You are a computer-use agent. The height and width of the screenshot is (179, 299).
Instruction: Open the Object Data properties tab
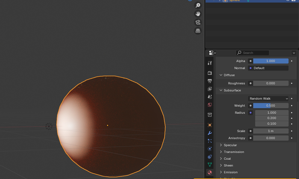[210, 164]
